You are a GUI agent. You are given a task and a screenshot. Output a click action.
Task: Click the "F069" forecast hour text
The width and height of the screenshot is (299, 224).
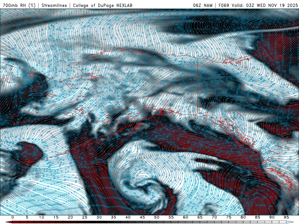(224, 5)
